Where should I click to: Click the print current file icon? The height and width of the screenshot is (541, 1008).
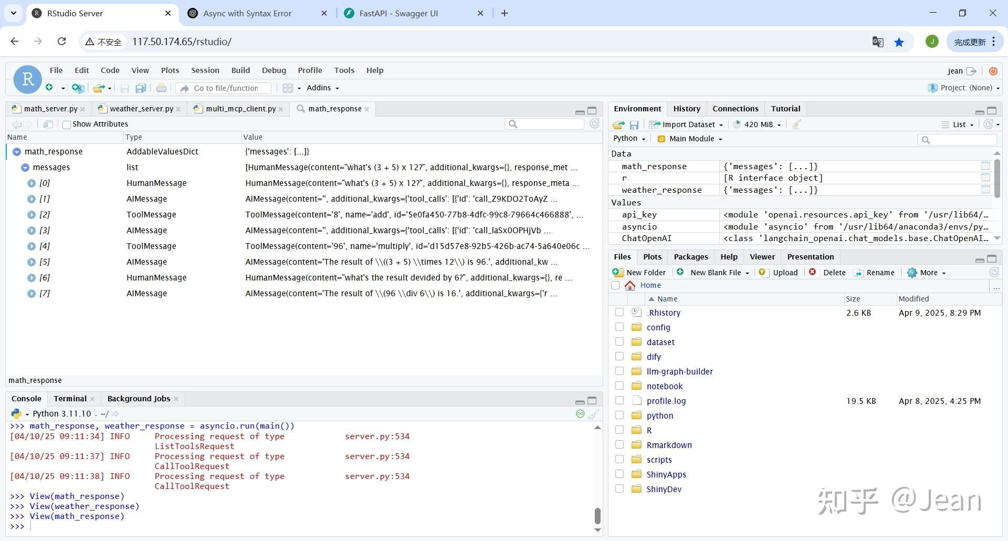(x=161, y=88)
